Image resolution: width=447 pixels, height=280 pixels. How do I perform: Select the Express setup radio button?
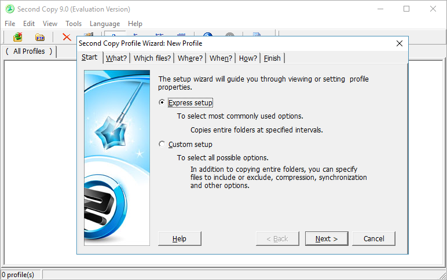pyautogui.click(x=162, y=102)
